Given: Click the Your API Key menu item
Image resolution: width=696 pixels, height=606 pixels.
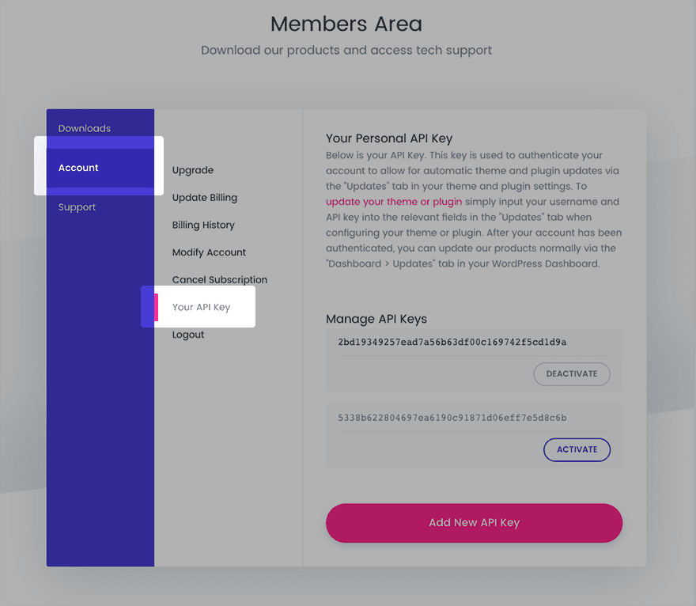Looking at the screenshot, I should 201,307.
